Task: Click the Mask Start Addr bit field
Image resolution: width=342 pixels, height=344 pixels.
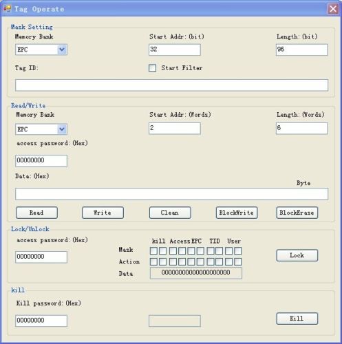Action: point(175,50)
